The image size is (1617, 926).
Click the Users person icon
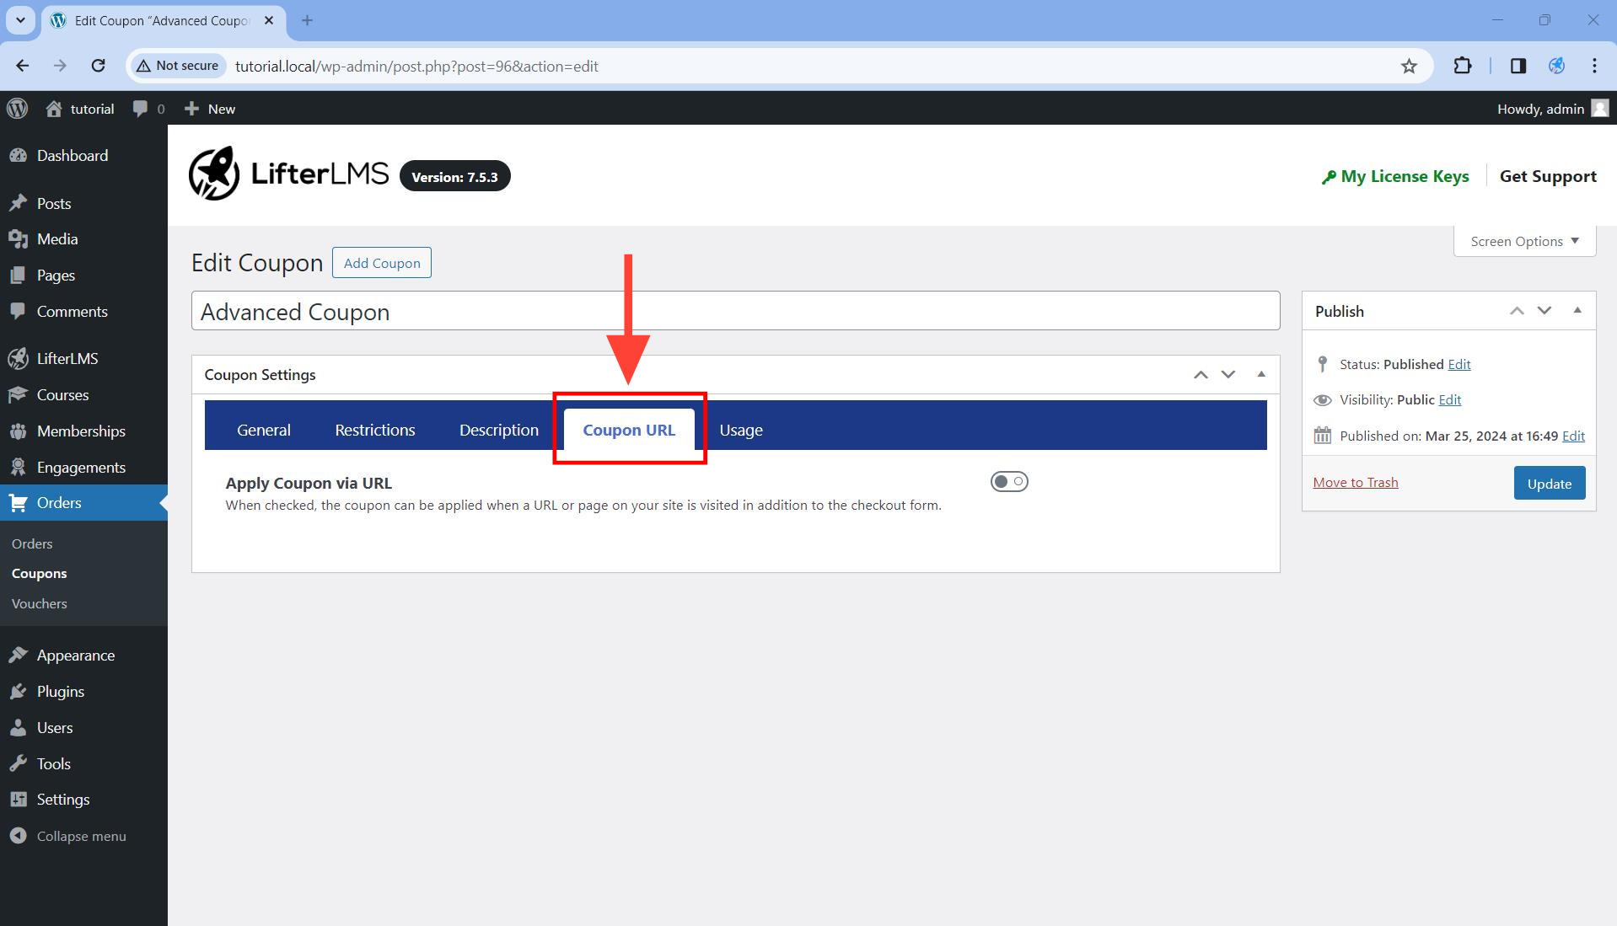click(x=18, y=728)
